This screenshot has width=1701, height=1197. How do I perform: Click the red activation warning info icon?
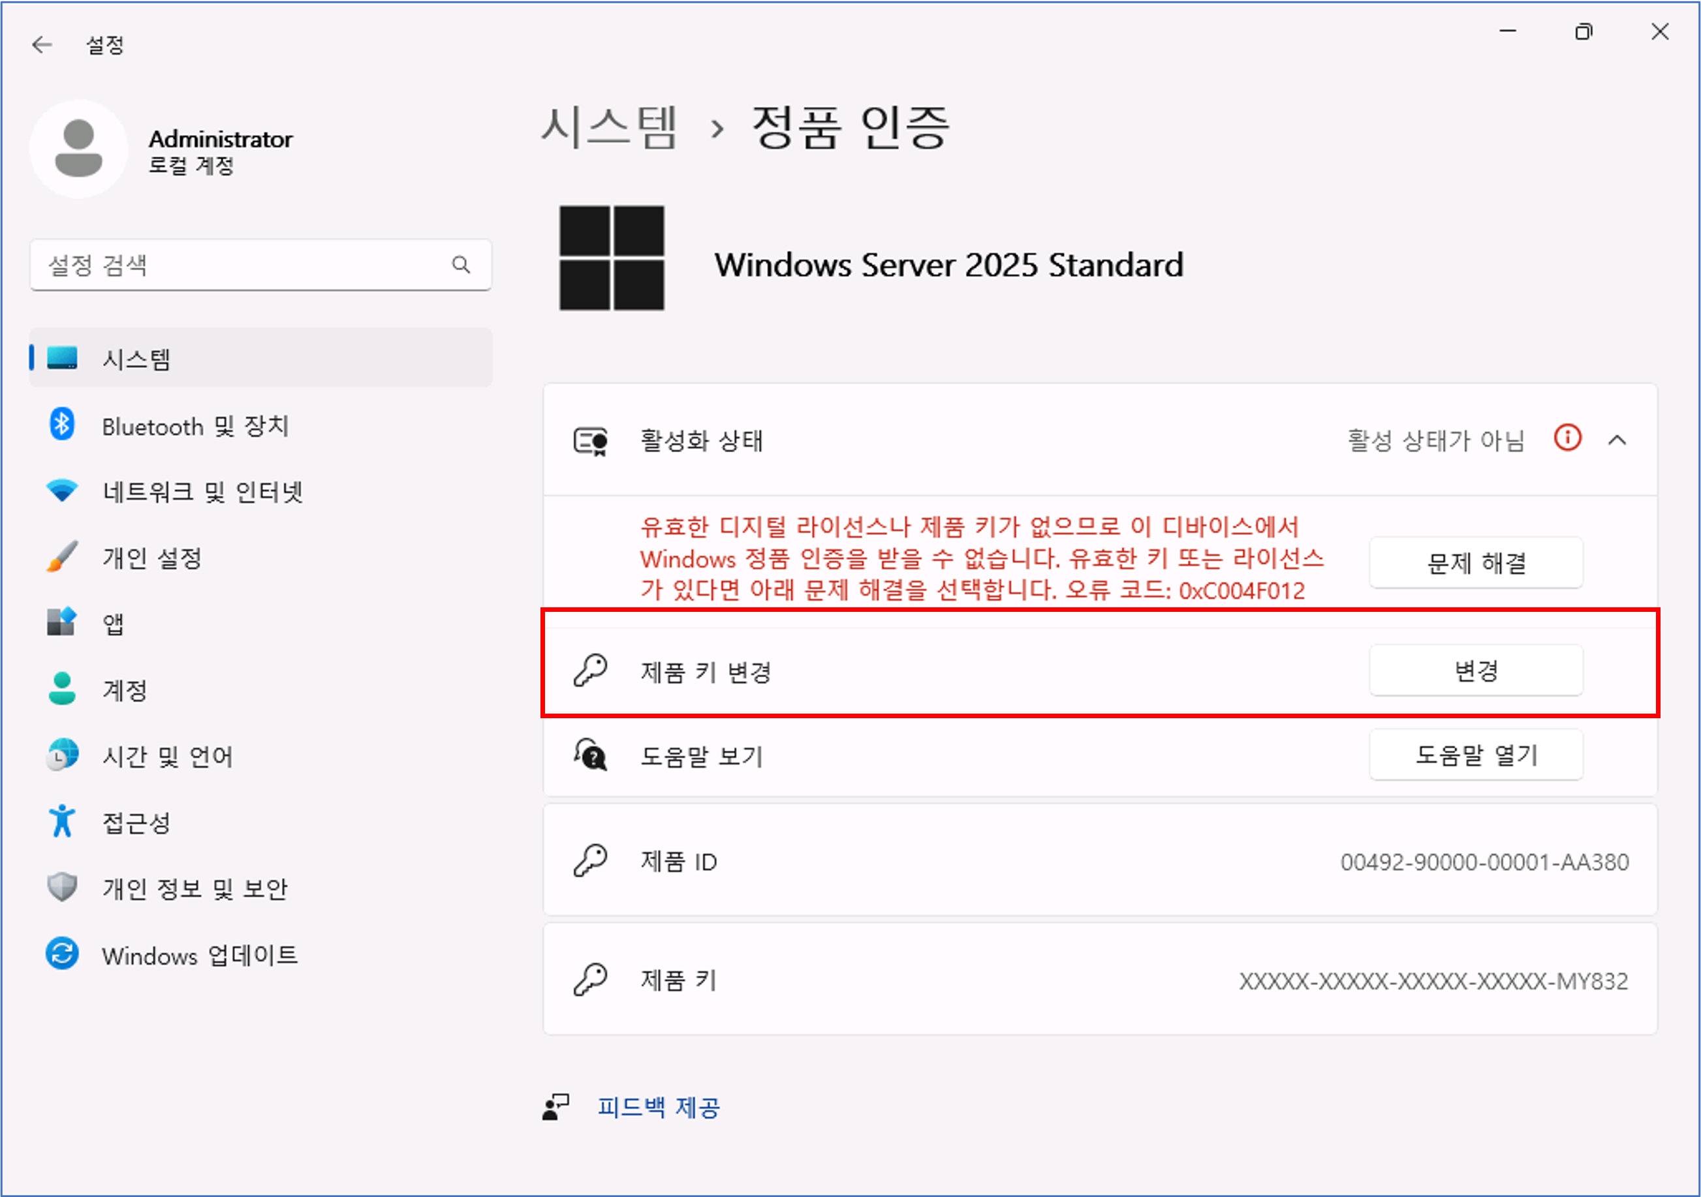(x=1568, y=438)
